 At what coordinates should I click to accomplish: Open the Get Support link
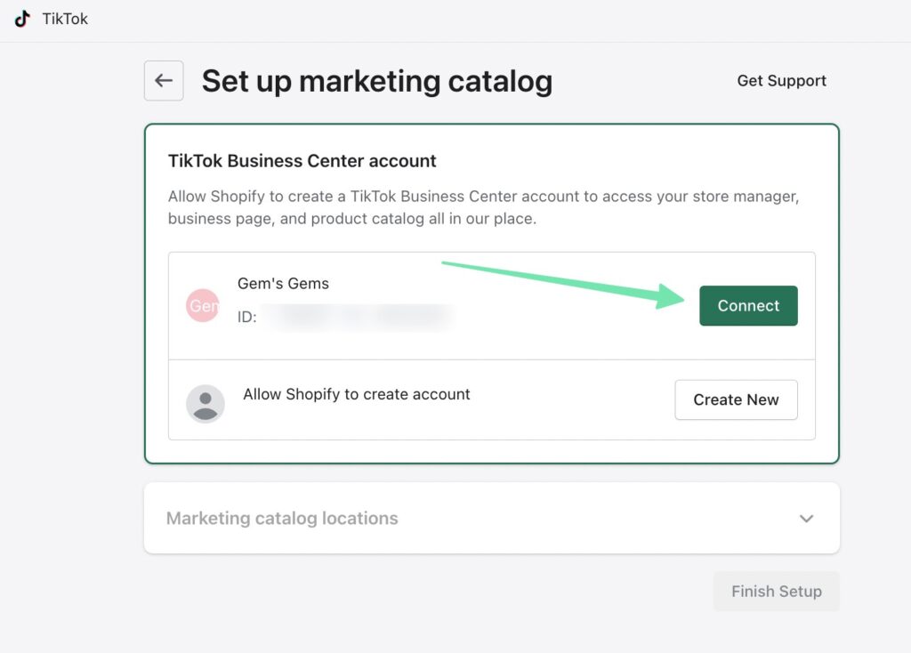click(x=781, y=81)
